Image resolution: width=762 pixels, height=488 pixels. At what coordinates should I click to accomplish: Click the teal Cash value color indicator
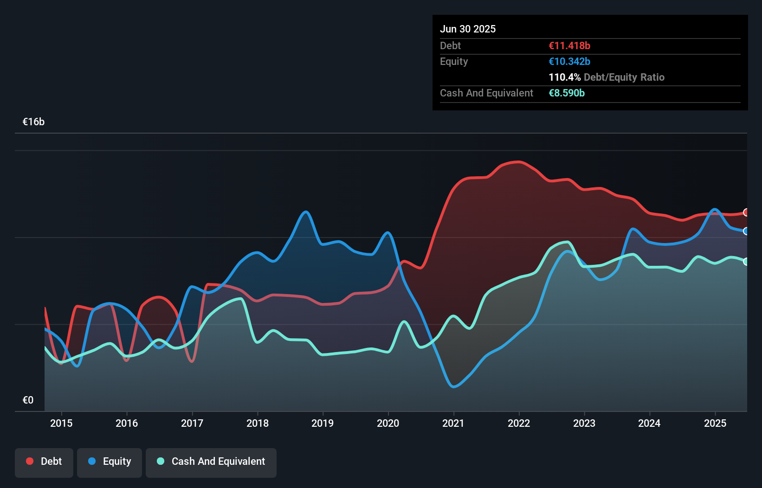pyautogui.click(x=567, y=93)
